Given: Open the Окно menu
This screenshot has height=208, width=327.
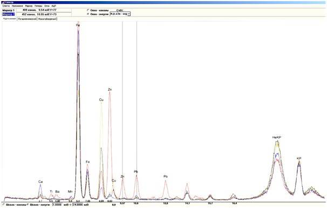Looking at the screenshot, I should [x=47, y=6].
